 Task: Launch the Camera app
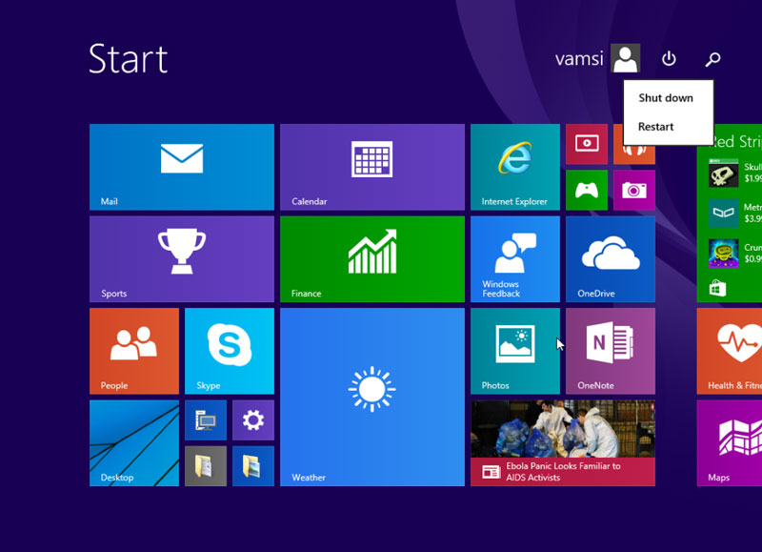click(x=634, y=191)
